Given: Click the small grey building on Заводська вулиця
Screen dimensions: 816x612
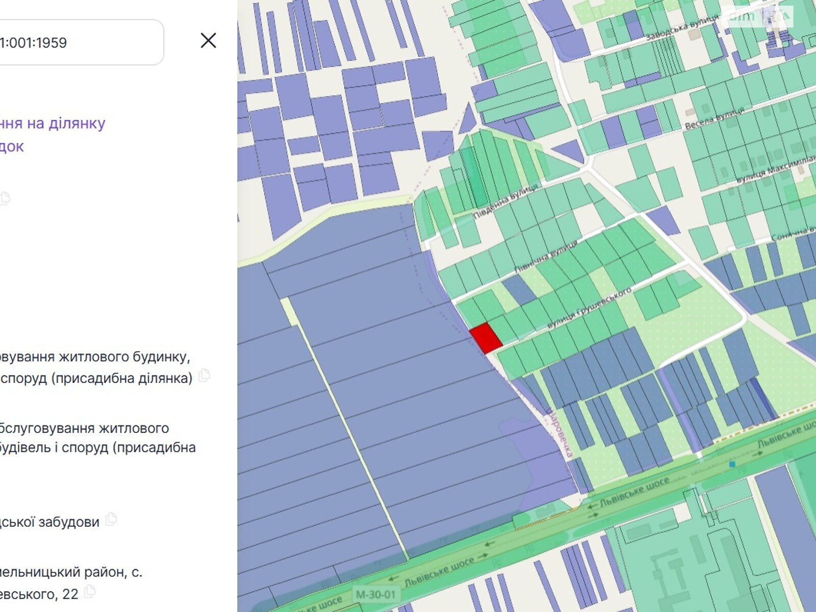Looking at the screenshot, I should [x=694, y=35].
